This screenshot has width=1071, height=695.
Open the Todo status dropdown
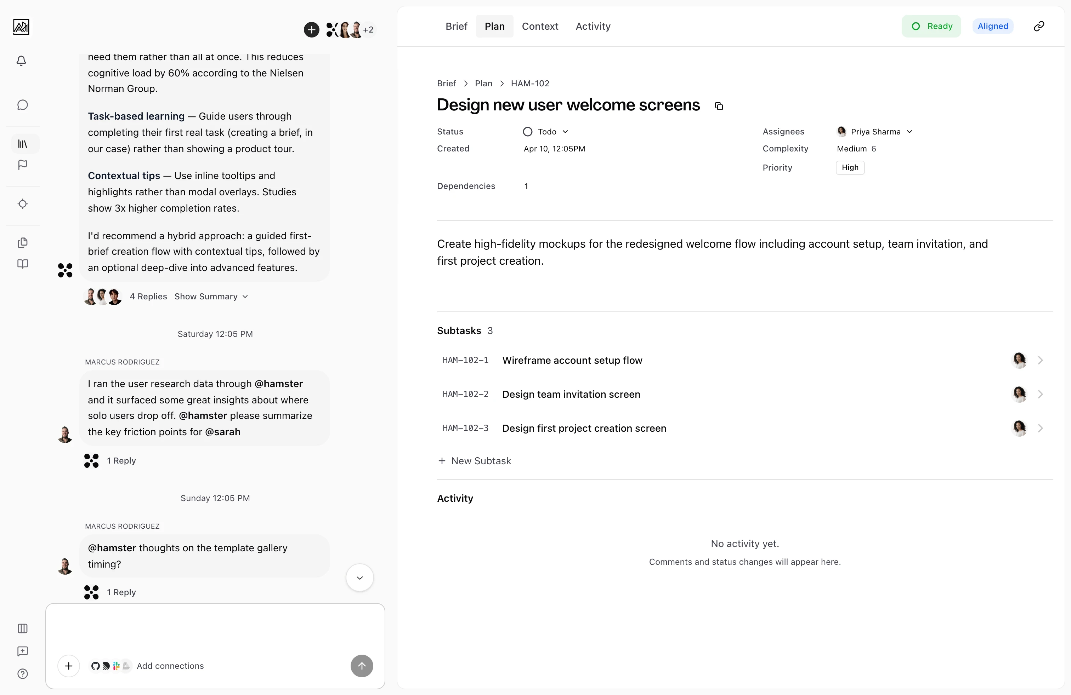click(565, 131)
